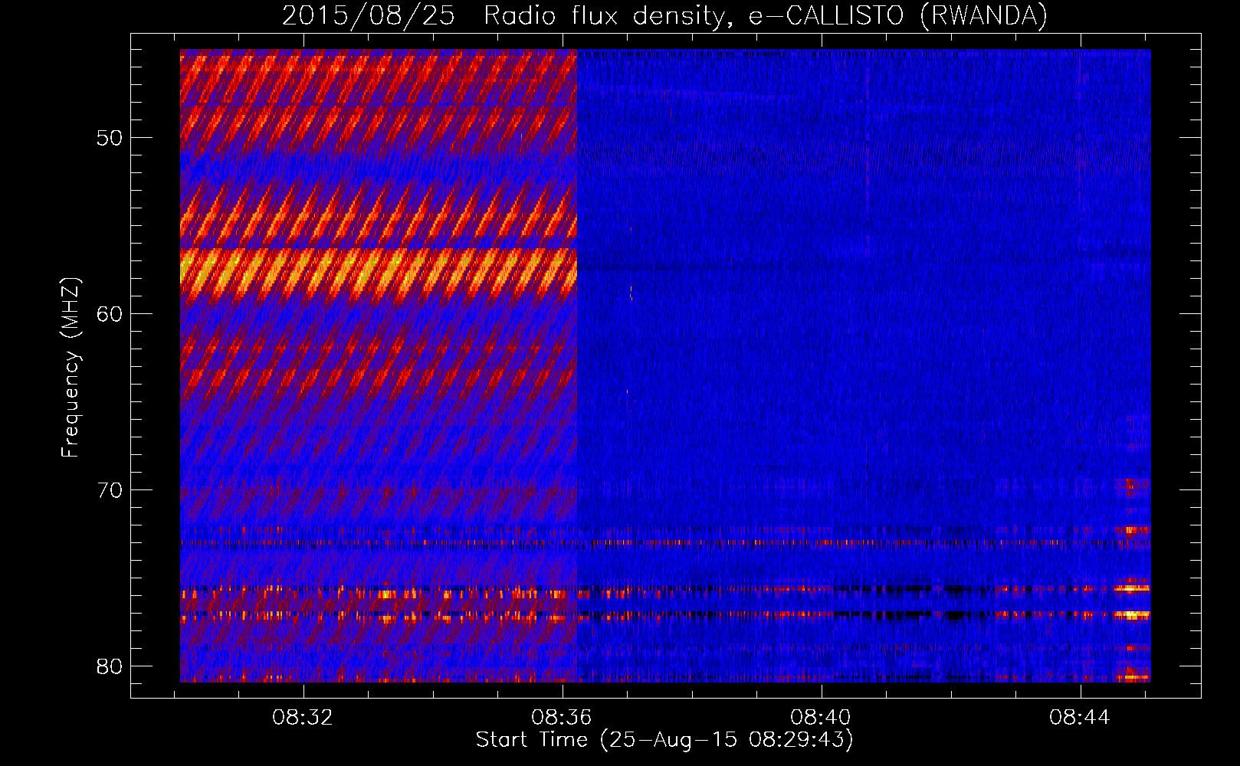
Task: Click the bright yellow band near 58 MHz
Action: (x=379, y=272)
